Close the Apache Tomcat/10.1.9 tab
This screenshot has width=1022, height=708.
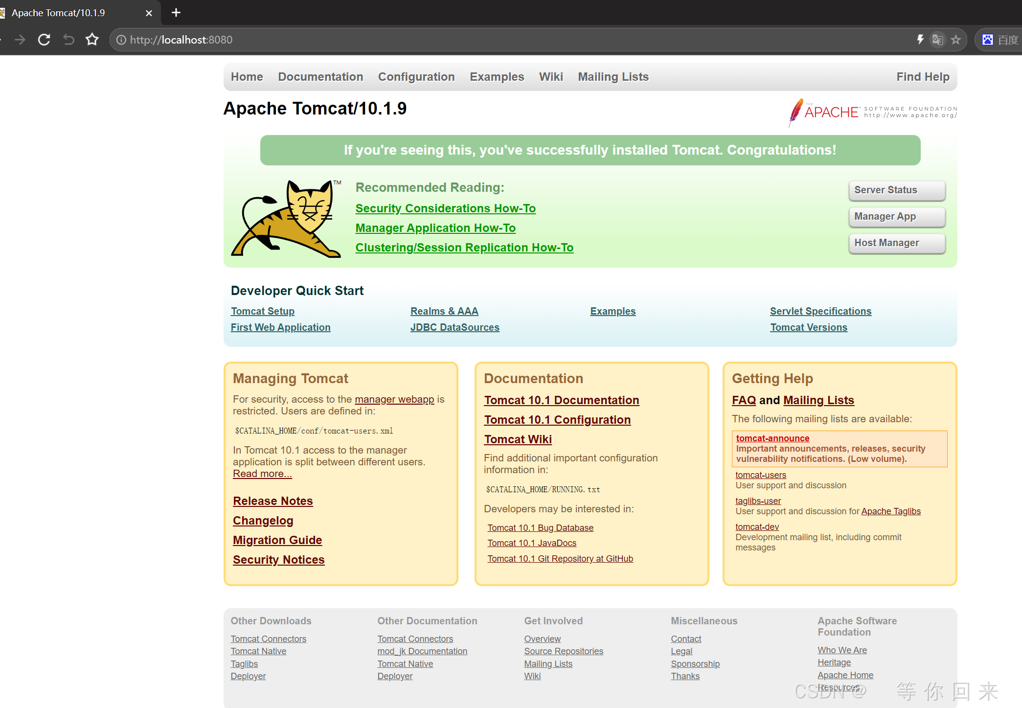point(149,13)
